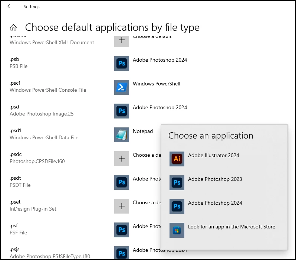Click Adobe Photoshop label for .psf
The image size is (296, 260).
point(147,226)
